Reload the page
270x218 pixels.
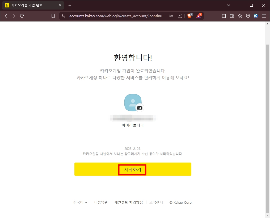coord(22,16)
